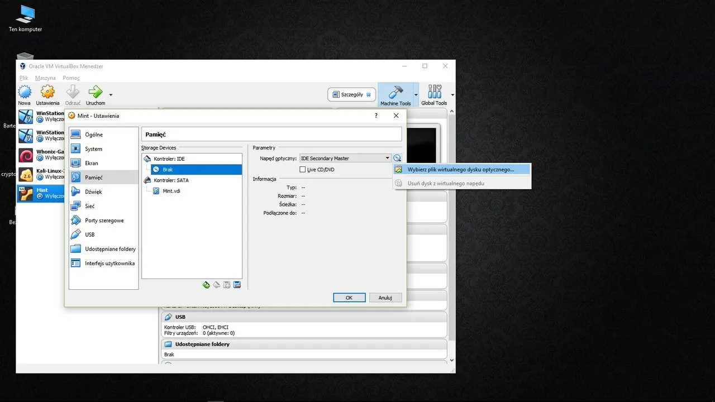
Task: Select Dźwięk settings category
Action: tap(103, 192)
